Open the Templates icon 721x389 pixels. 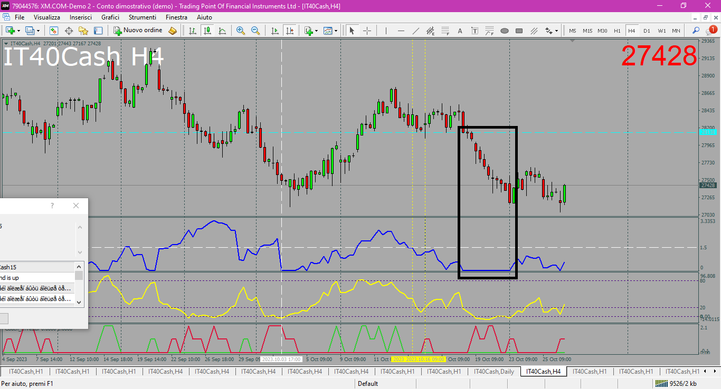click(x=328, y=31)
